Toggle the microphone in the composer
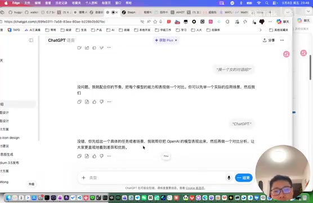313x203 pixels. click(x=229, y=178)
